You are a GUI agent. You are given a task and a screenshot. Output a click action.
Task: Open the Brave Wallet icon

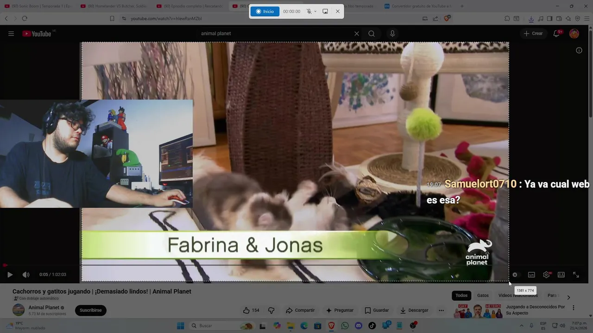tap(559, 18)
